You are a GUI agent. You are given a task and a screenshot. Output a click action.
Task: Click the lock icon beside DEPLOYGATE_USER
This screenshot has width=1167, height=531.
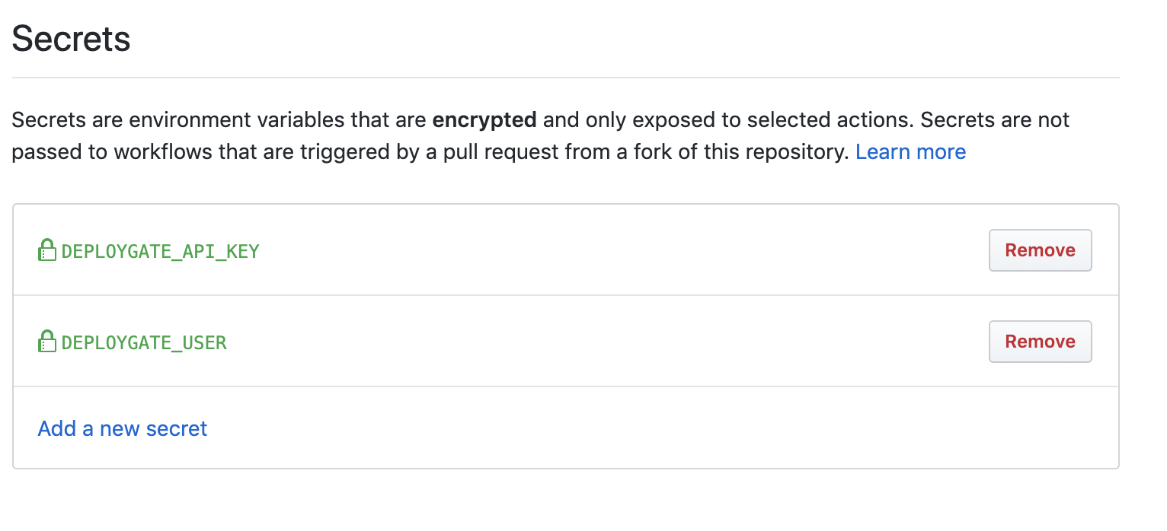click(47, 342)
